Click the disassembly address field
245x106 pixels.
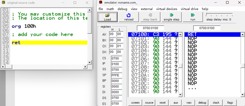pyautogui.click(x=207, y=28)
